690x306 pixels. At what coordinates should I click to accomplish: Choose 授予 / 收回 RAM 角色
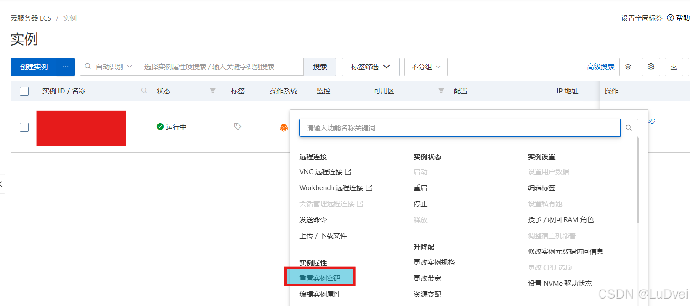click(x=561, y=220)
